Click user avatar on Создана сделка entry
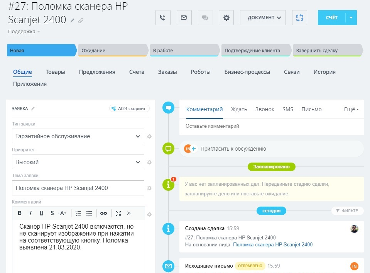 tap(354, 229)
